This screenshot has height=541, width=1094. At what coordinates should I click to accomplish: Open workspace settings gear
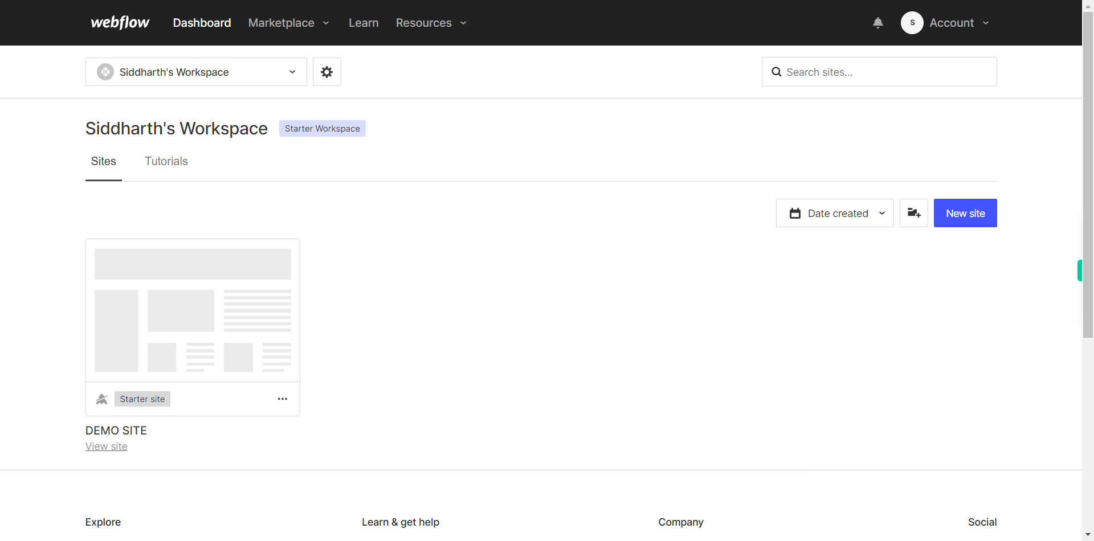327,72
